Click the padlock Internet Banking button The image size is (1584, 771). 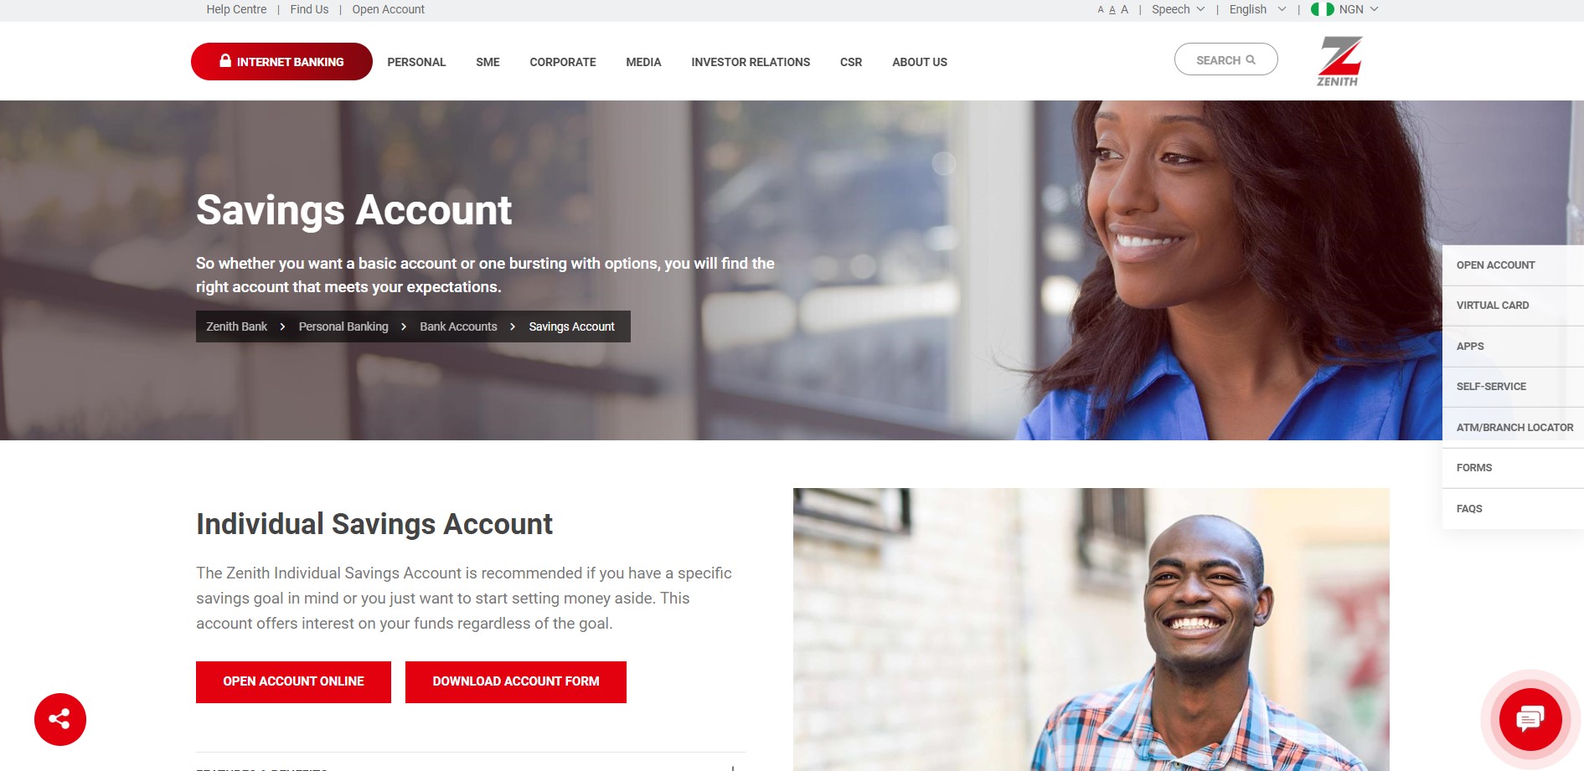point(281,62)
